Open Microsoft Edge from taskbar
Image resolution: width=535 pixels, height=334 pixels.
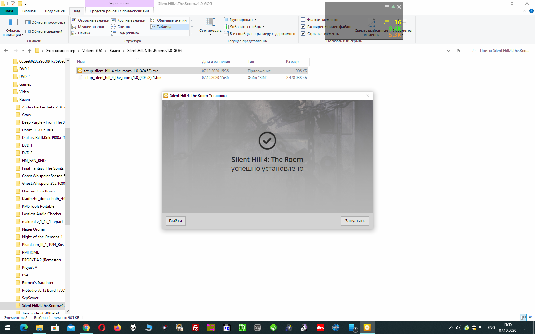click(24, 328)
